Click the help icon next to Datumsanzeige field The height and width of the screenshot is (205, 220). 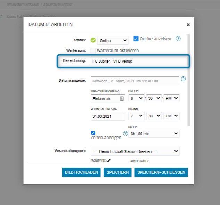click(x=184, y=79)
